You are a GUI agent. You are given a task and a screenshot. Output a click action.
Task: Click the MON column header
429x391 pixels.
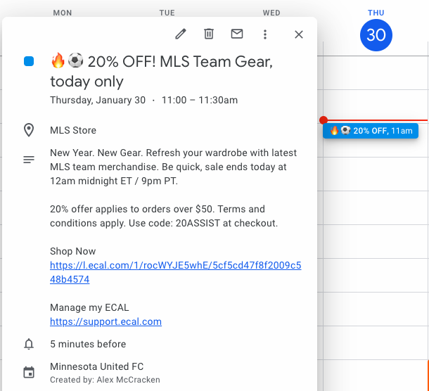click(63, 13)
